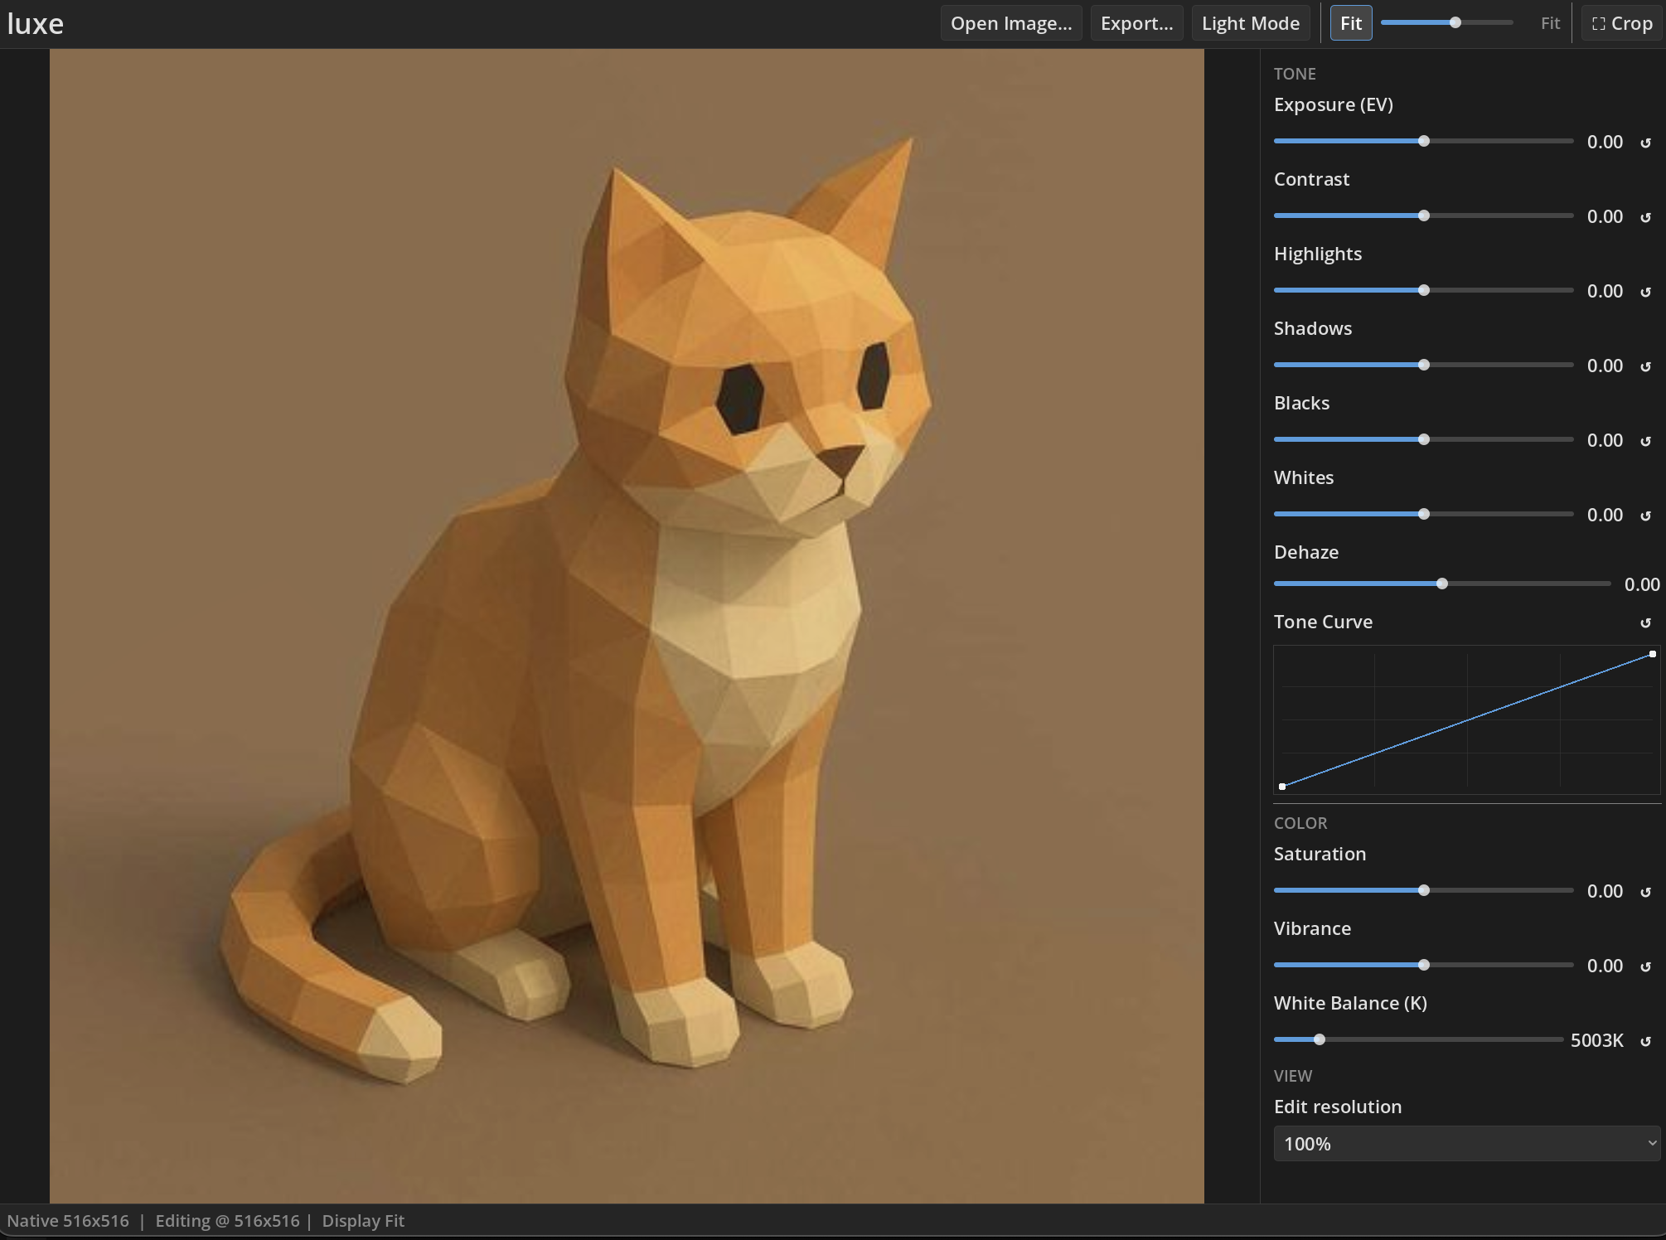Click the Highlights slider handle

coord(1424,290)
